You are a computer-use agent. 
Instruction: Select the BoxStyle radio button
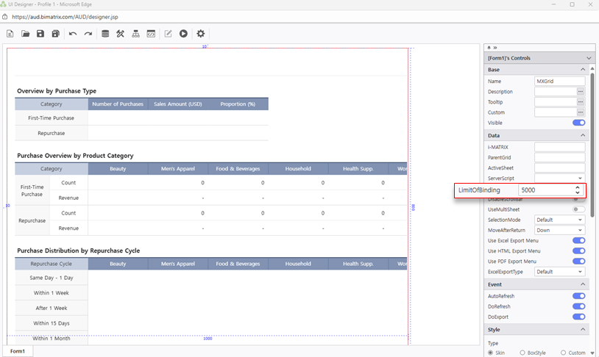click(x=522, y=353)
